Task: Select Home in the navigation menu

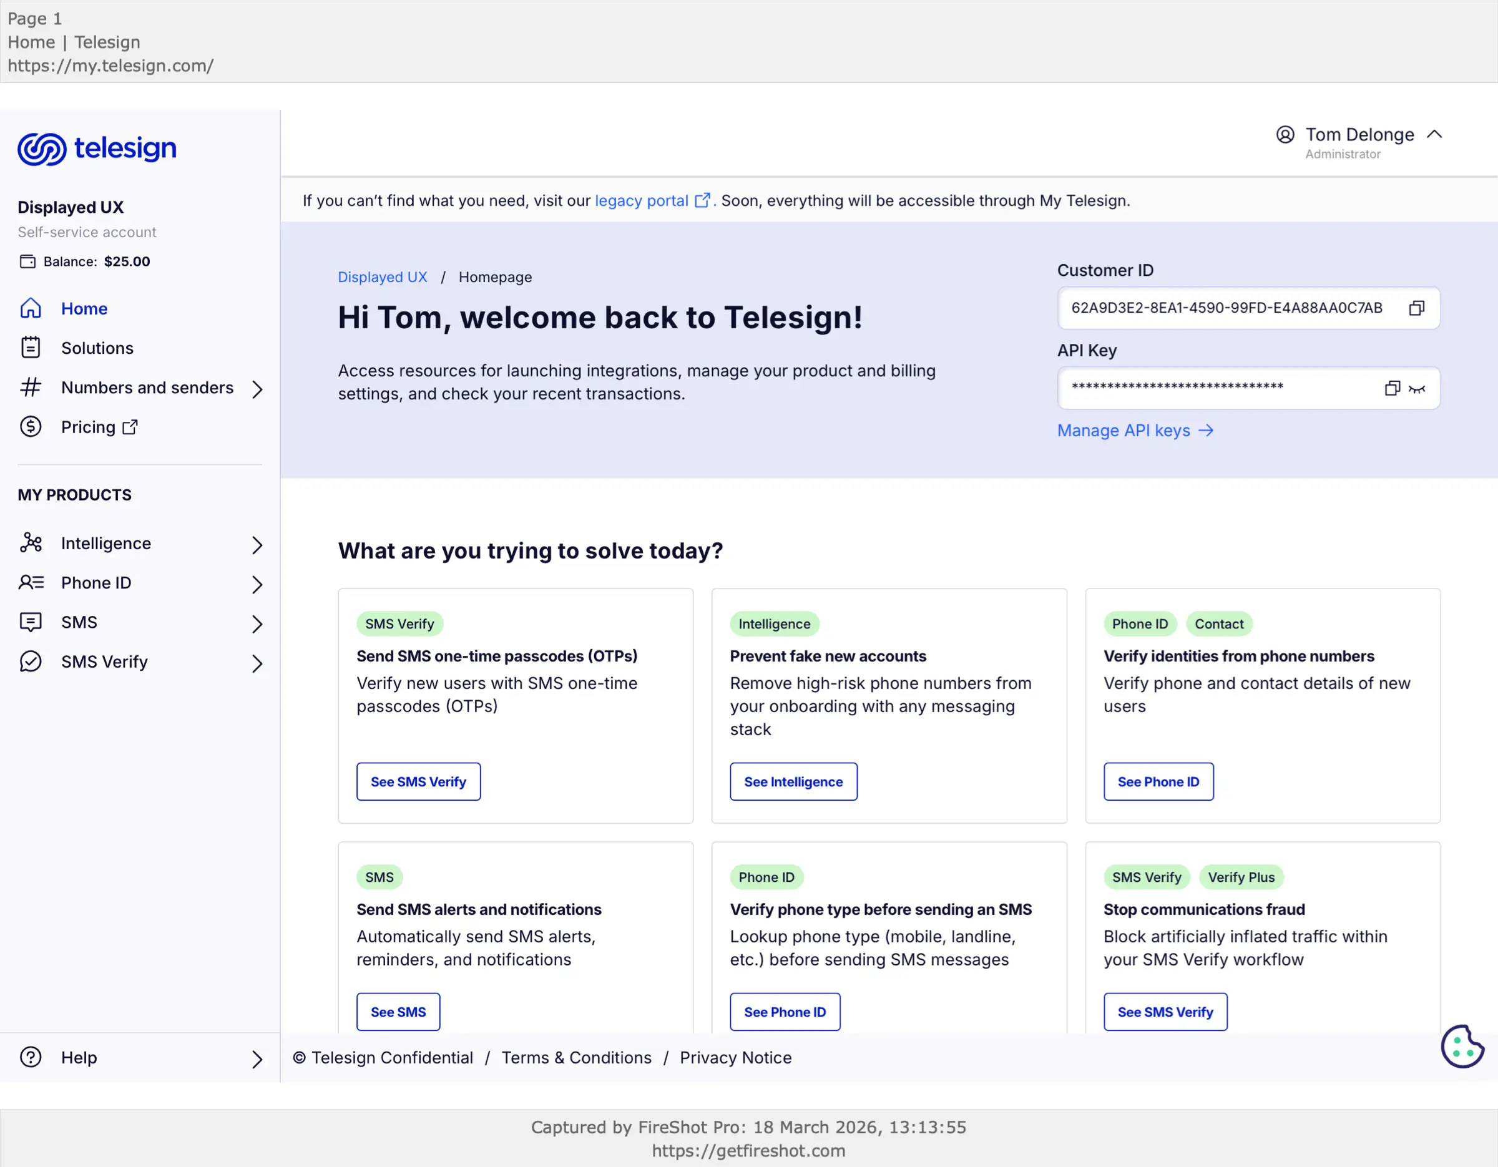Action: [84, 308]
